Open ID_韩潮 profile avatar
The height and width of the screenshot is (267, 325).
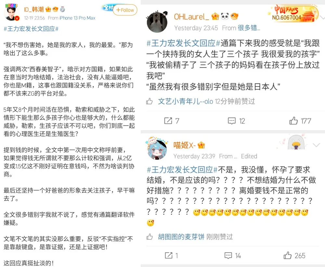[12, 12]
